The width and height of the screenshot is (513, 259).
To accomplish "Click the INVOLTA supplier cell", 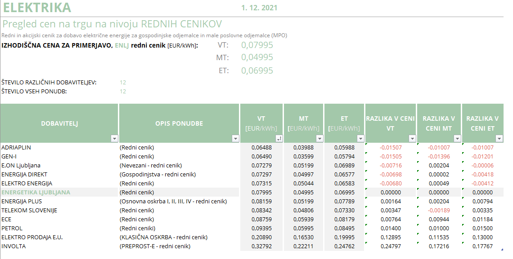I will (13, 246).
